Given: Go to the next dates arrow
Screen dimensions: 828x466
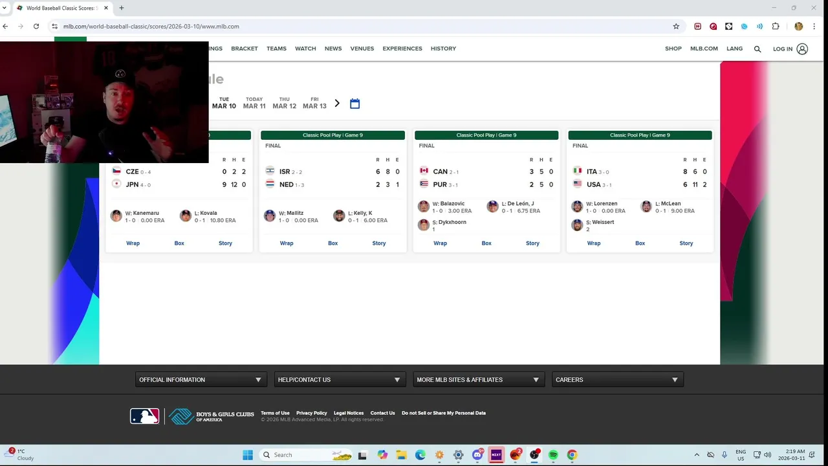Looking at the screenshot, I should pyautogui.click(x=336, y=104).
